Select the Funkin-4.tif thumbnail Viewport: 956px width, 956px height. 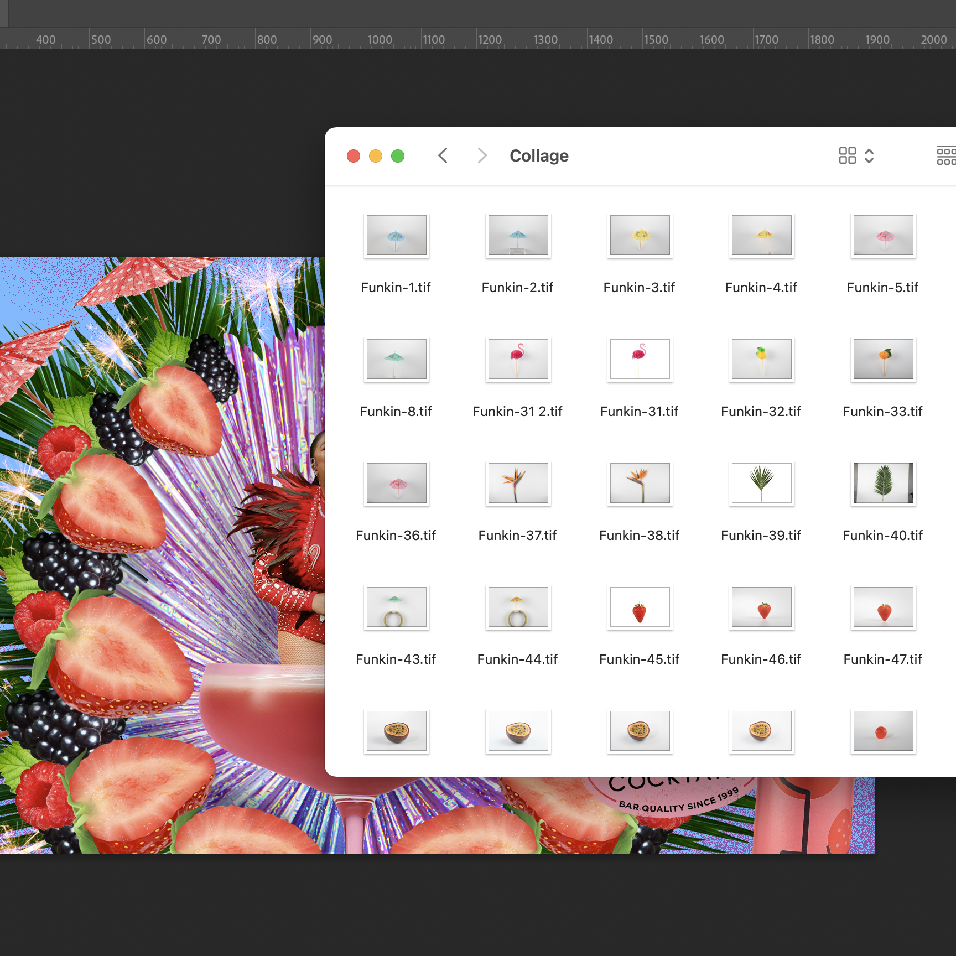point(762,235)
